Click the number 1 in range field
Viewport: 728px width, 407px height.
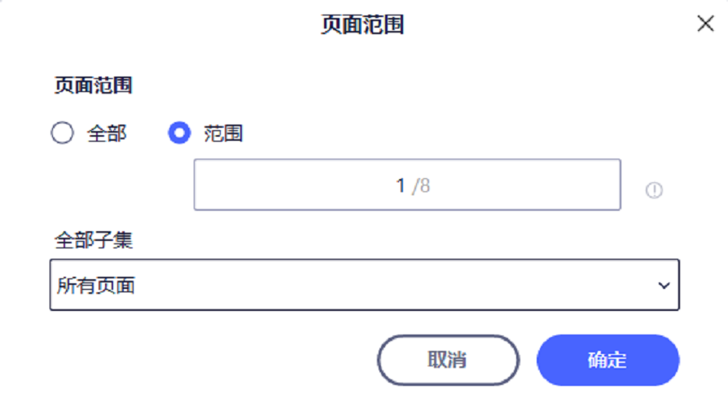(401, 186)
